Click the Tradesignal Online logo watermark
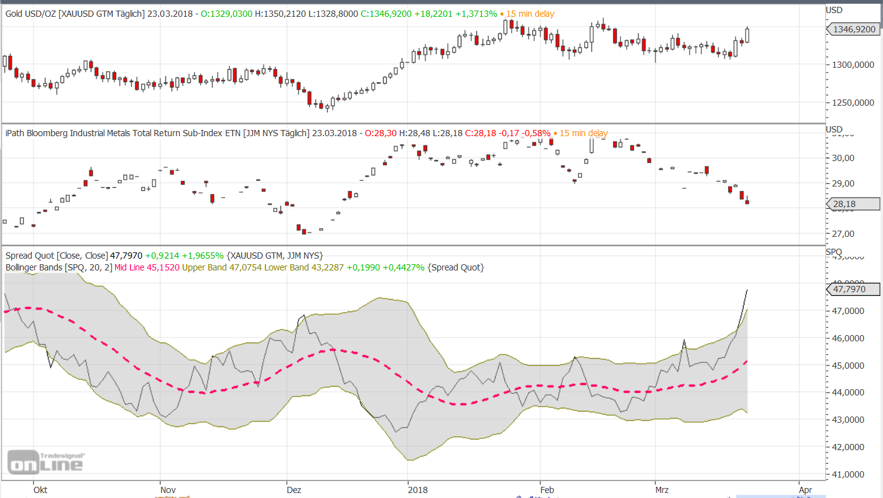Screen dimensions: 883x498 point(45,462)
